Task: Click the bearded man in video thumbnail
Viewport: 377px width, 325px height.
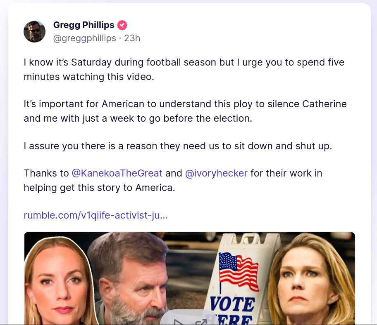Action: [131, 280]
